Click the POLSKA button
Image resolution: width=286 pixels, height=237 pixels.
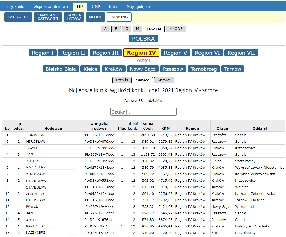coord(143,39)
